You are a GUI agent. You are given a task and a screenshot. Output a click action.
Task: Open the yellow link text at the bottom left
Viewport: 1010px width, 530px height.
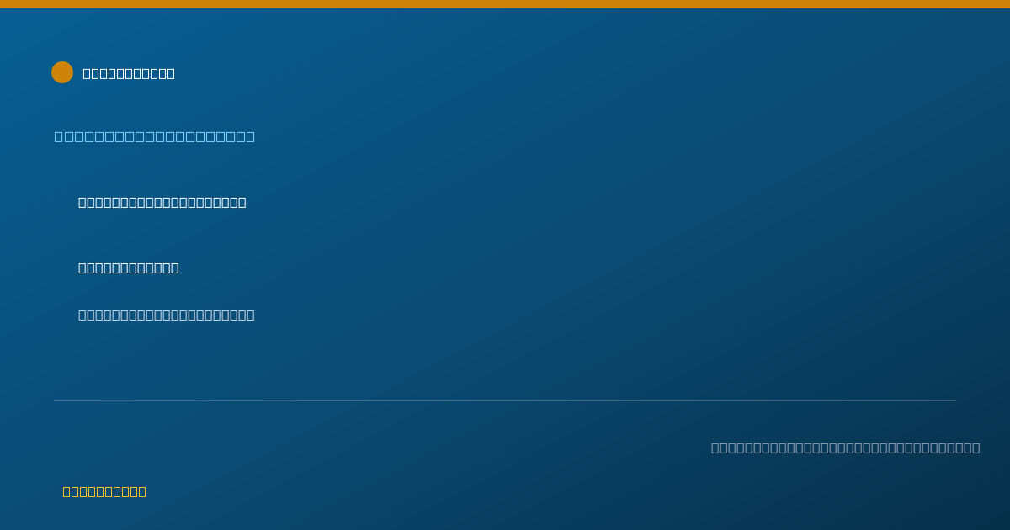104,491
